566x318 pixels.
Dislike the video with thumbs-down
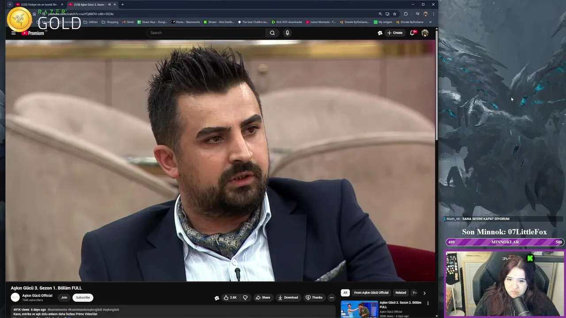pyautogui.click(x=245, y=298)
